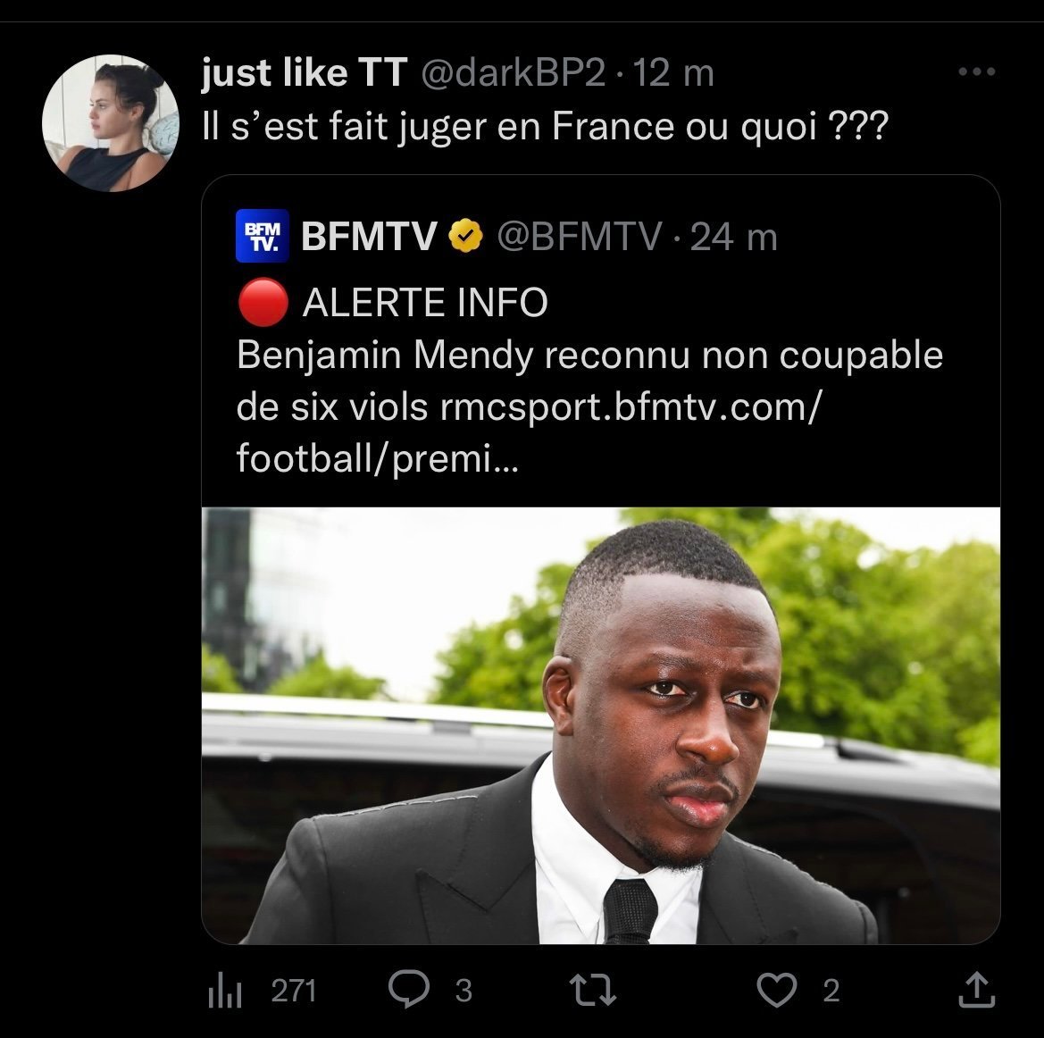Image resolution: width=1044 pixels, height=1038 pixels.
Task: Click the "24 m" quoted tweet timestamp
Action: point(734,237)
